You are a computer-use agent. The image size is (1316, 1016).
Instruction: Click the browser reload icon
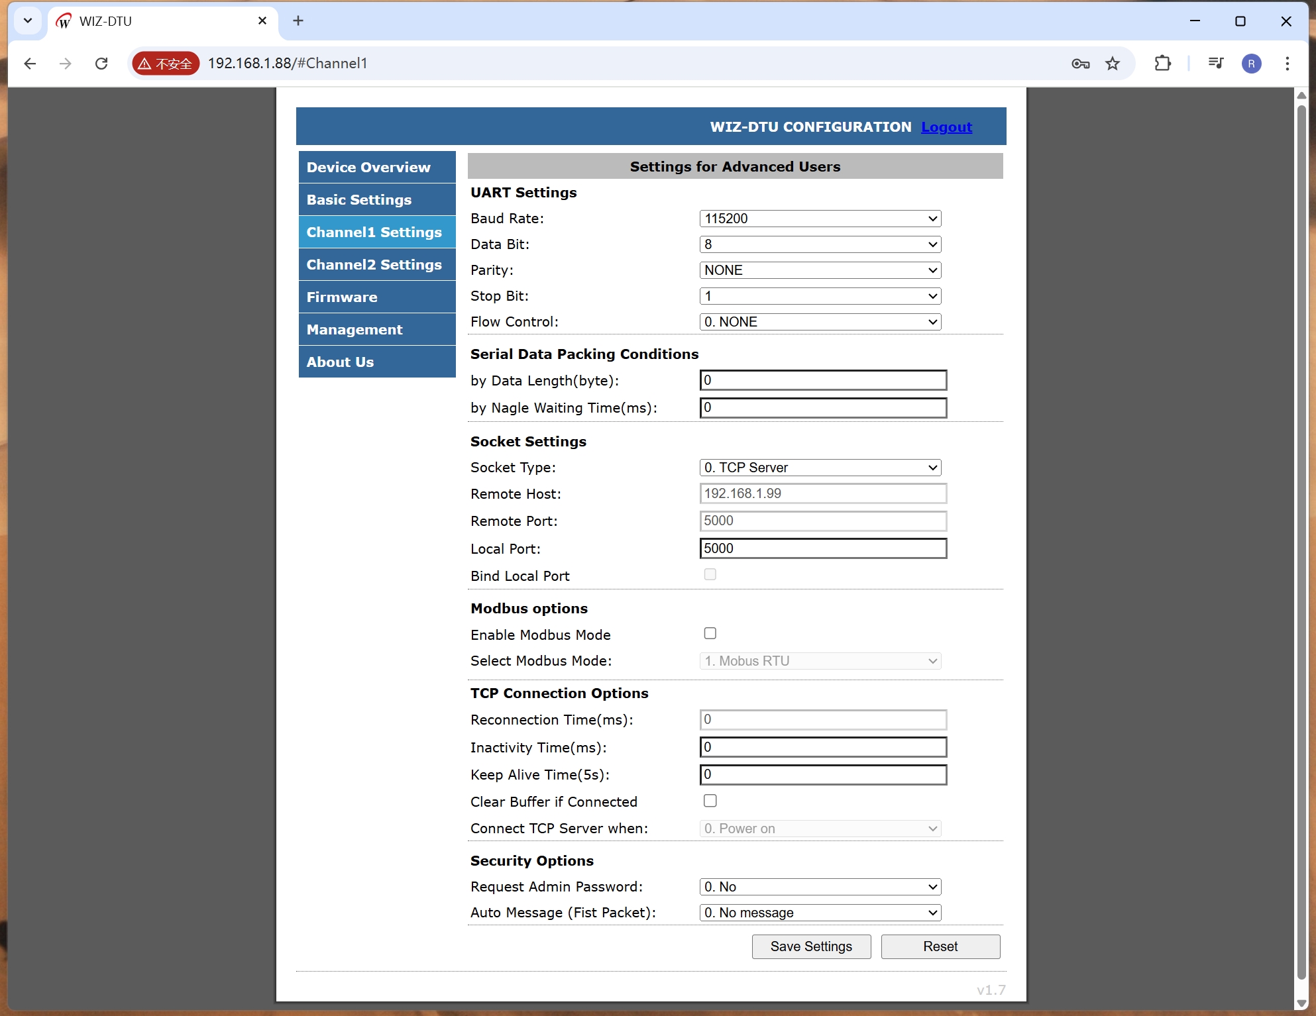[101, 64]
